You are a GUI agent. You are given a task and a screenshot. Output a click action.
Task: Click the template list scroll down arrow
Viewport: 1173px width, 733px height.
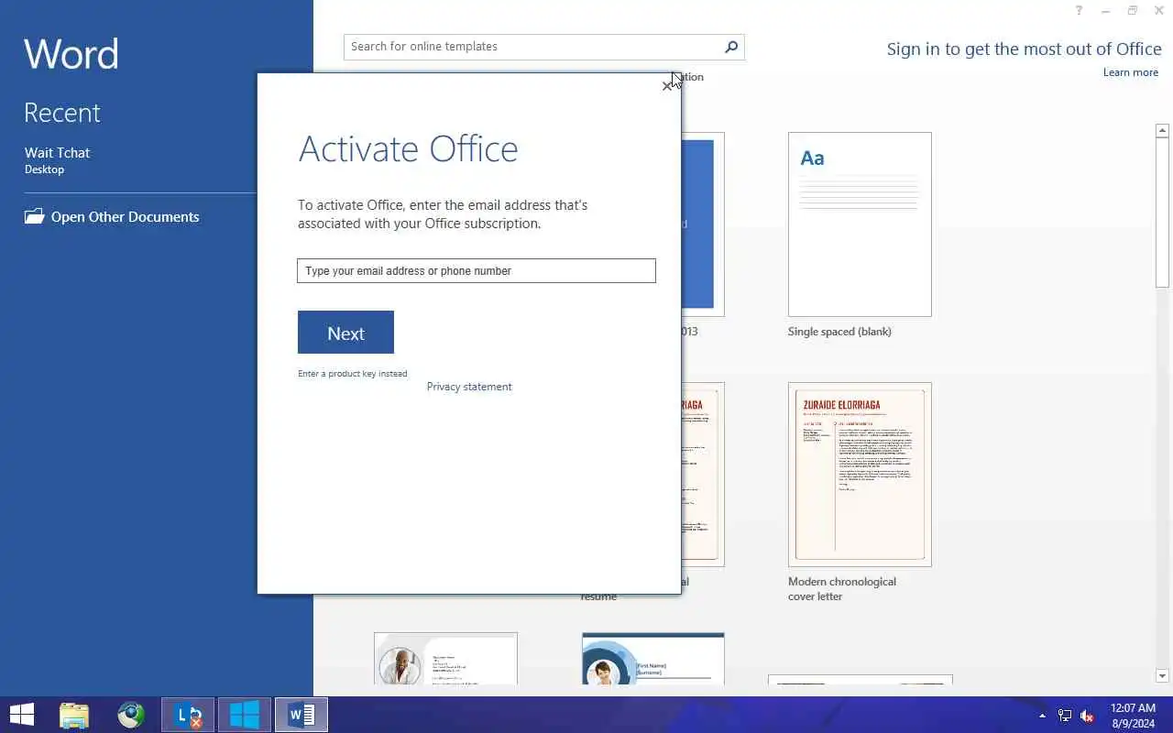1162,676
